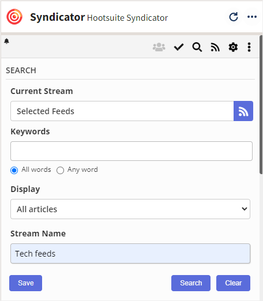Click into the Keywords text field

click(x=131, y=151)
